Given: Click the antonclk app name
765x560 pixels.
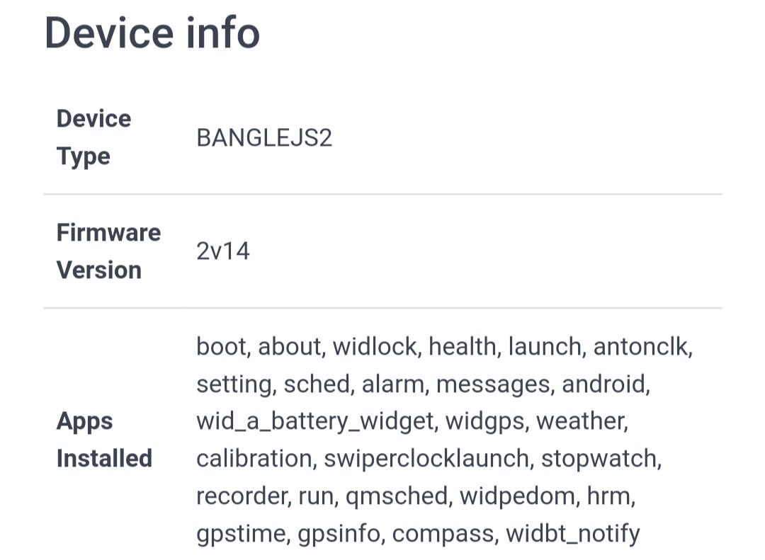Looking at the screenshot, I should pos(640,347).
